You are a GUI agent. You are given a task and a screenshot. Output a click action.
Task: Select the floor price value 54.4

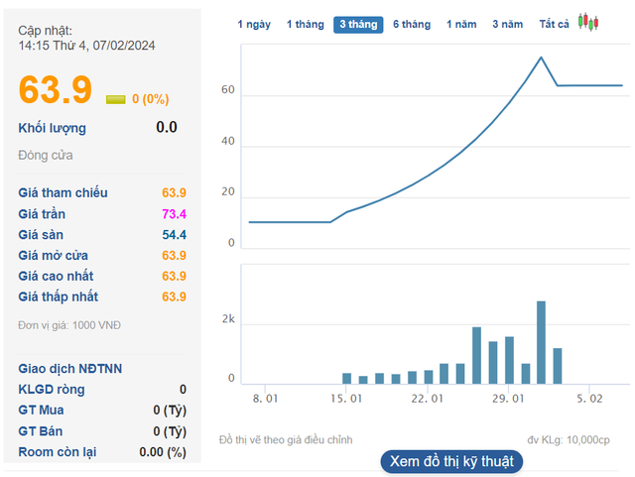174,235
